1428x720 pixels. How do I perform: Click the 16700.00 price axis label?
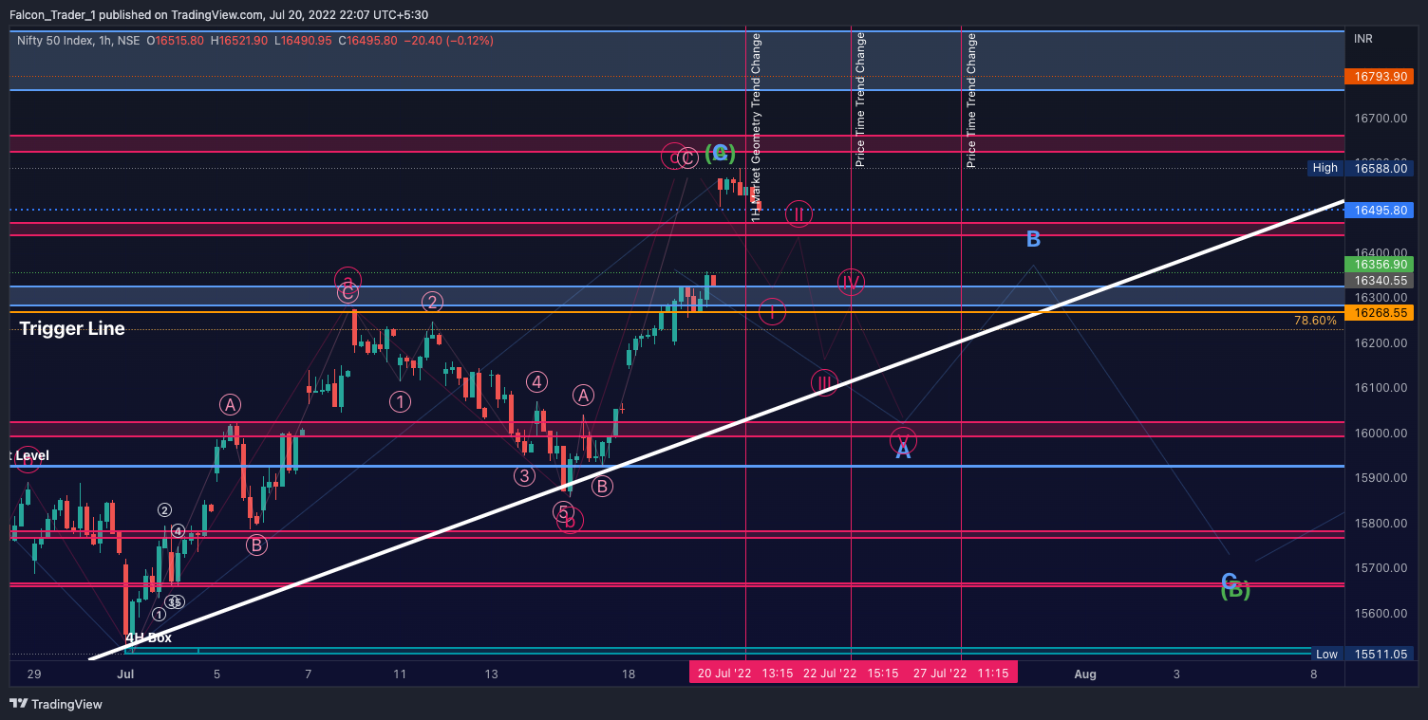tap(1380, 119)
